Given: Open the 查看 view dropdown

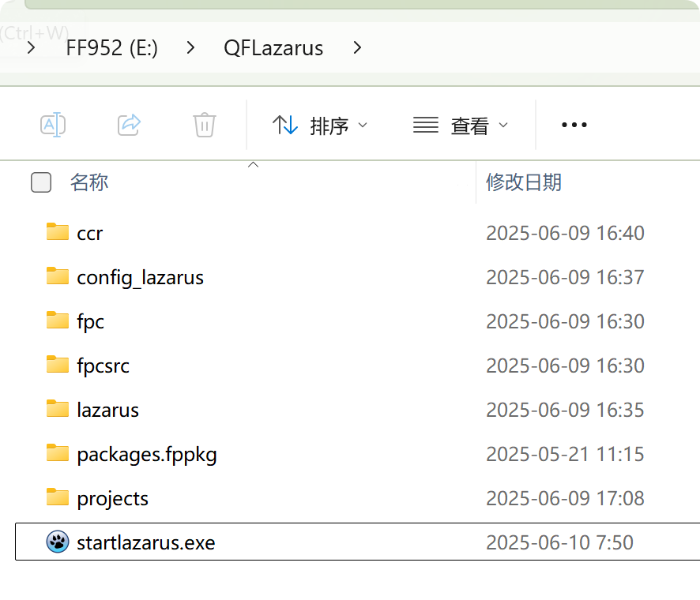Looking at the screenshot, I should click(x=461, y=125).
